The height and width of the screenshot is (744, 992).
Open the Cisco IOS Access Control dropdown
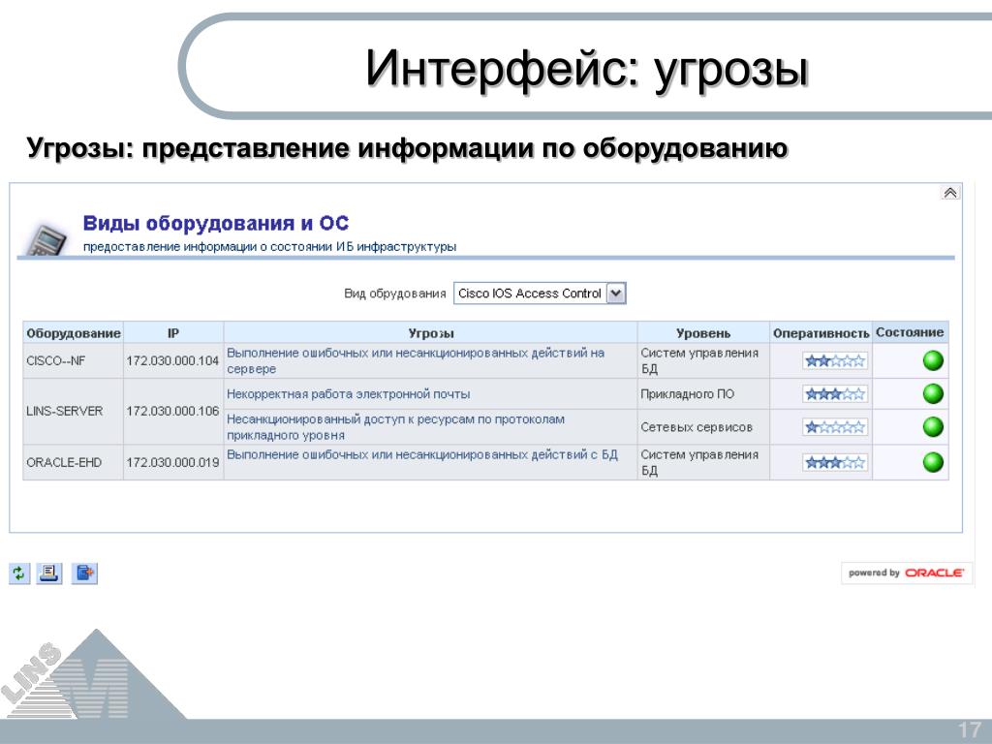click(x=540, y=294)
